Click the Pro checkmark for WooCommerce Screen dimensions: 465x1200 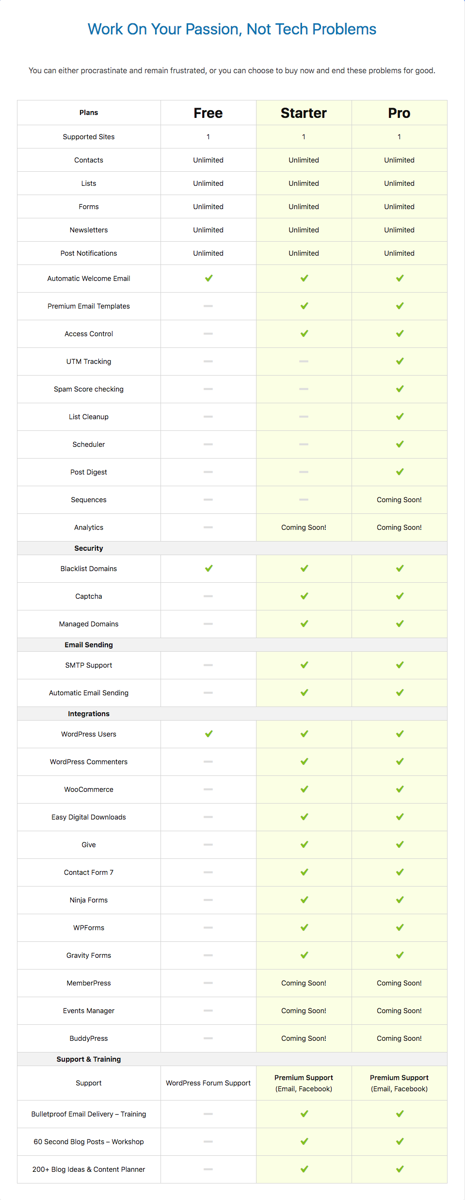click(x=400, y=789)
